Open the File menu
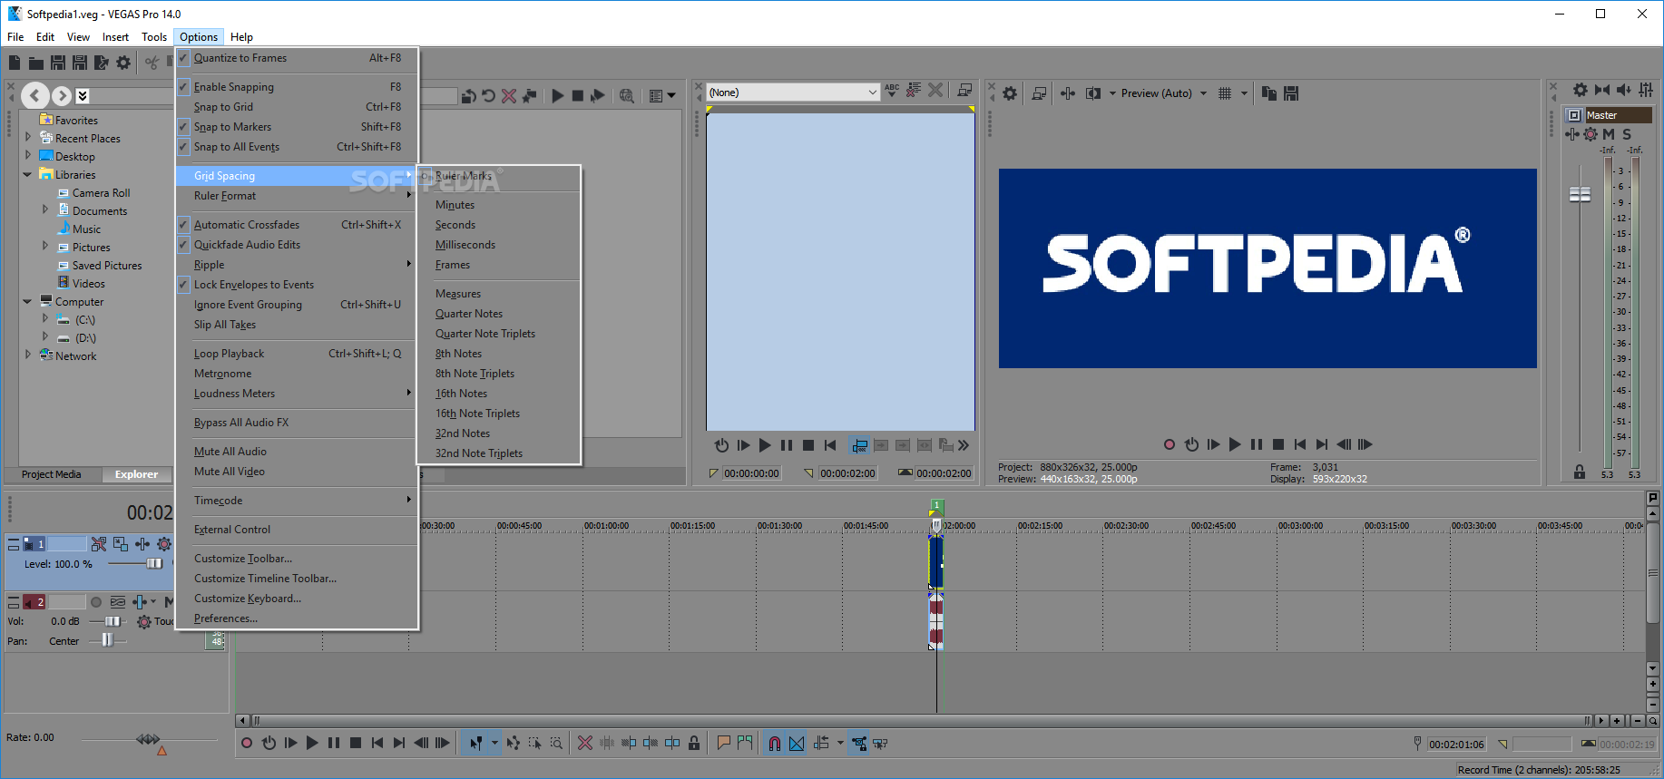1664x779 pixels. click(15, 37)
